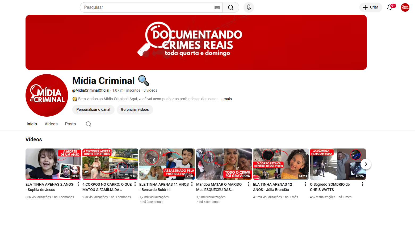
Task: Switch to the Início tab
Action: pyautogui.click(x=32, y=124)
